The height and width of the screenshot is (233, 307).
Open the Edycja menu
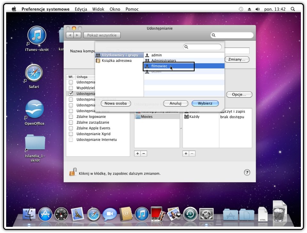click(x=81, y=9)
